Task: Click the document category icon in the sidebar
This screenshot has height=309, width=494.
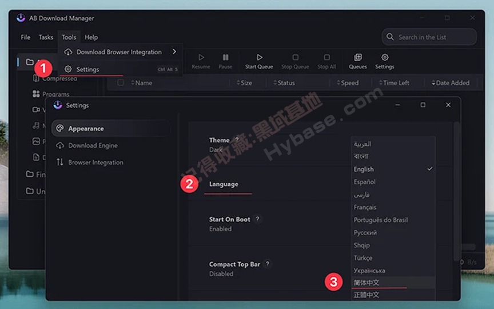Action: coord(36,157)
